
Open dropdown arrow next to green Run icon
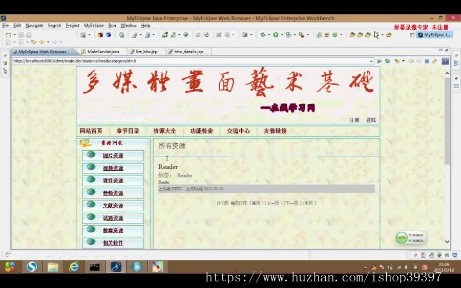pos(282,35)
